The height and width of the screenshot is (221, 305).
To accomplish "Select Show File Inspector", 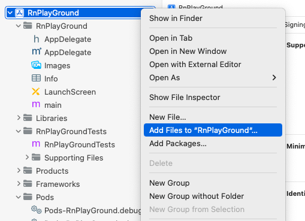I will coord(213,98).
